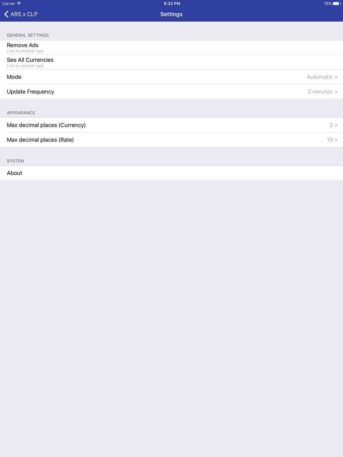Screen dimensions: 343x457
Task: Tap the 76% battery percentage
Action: 328,3
